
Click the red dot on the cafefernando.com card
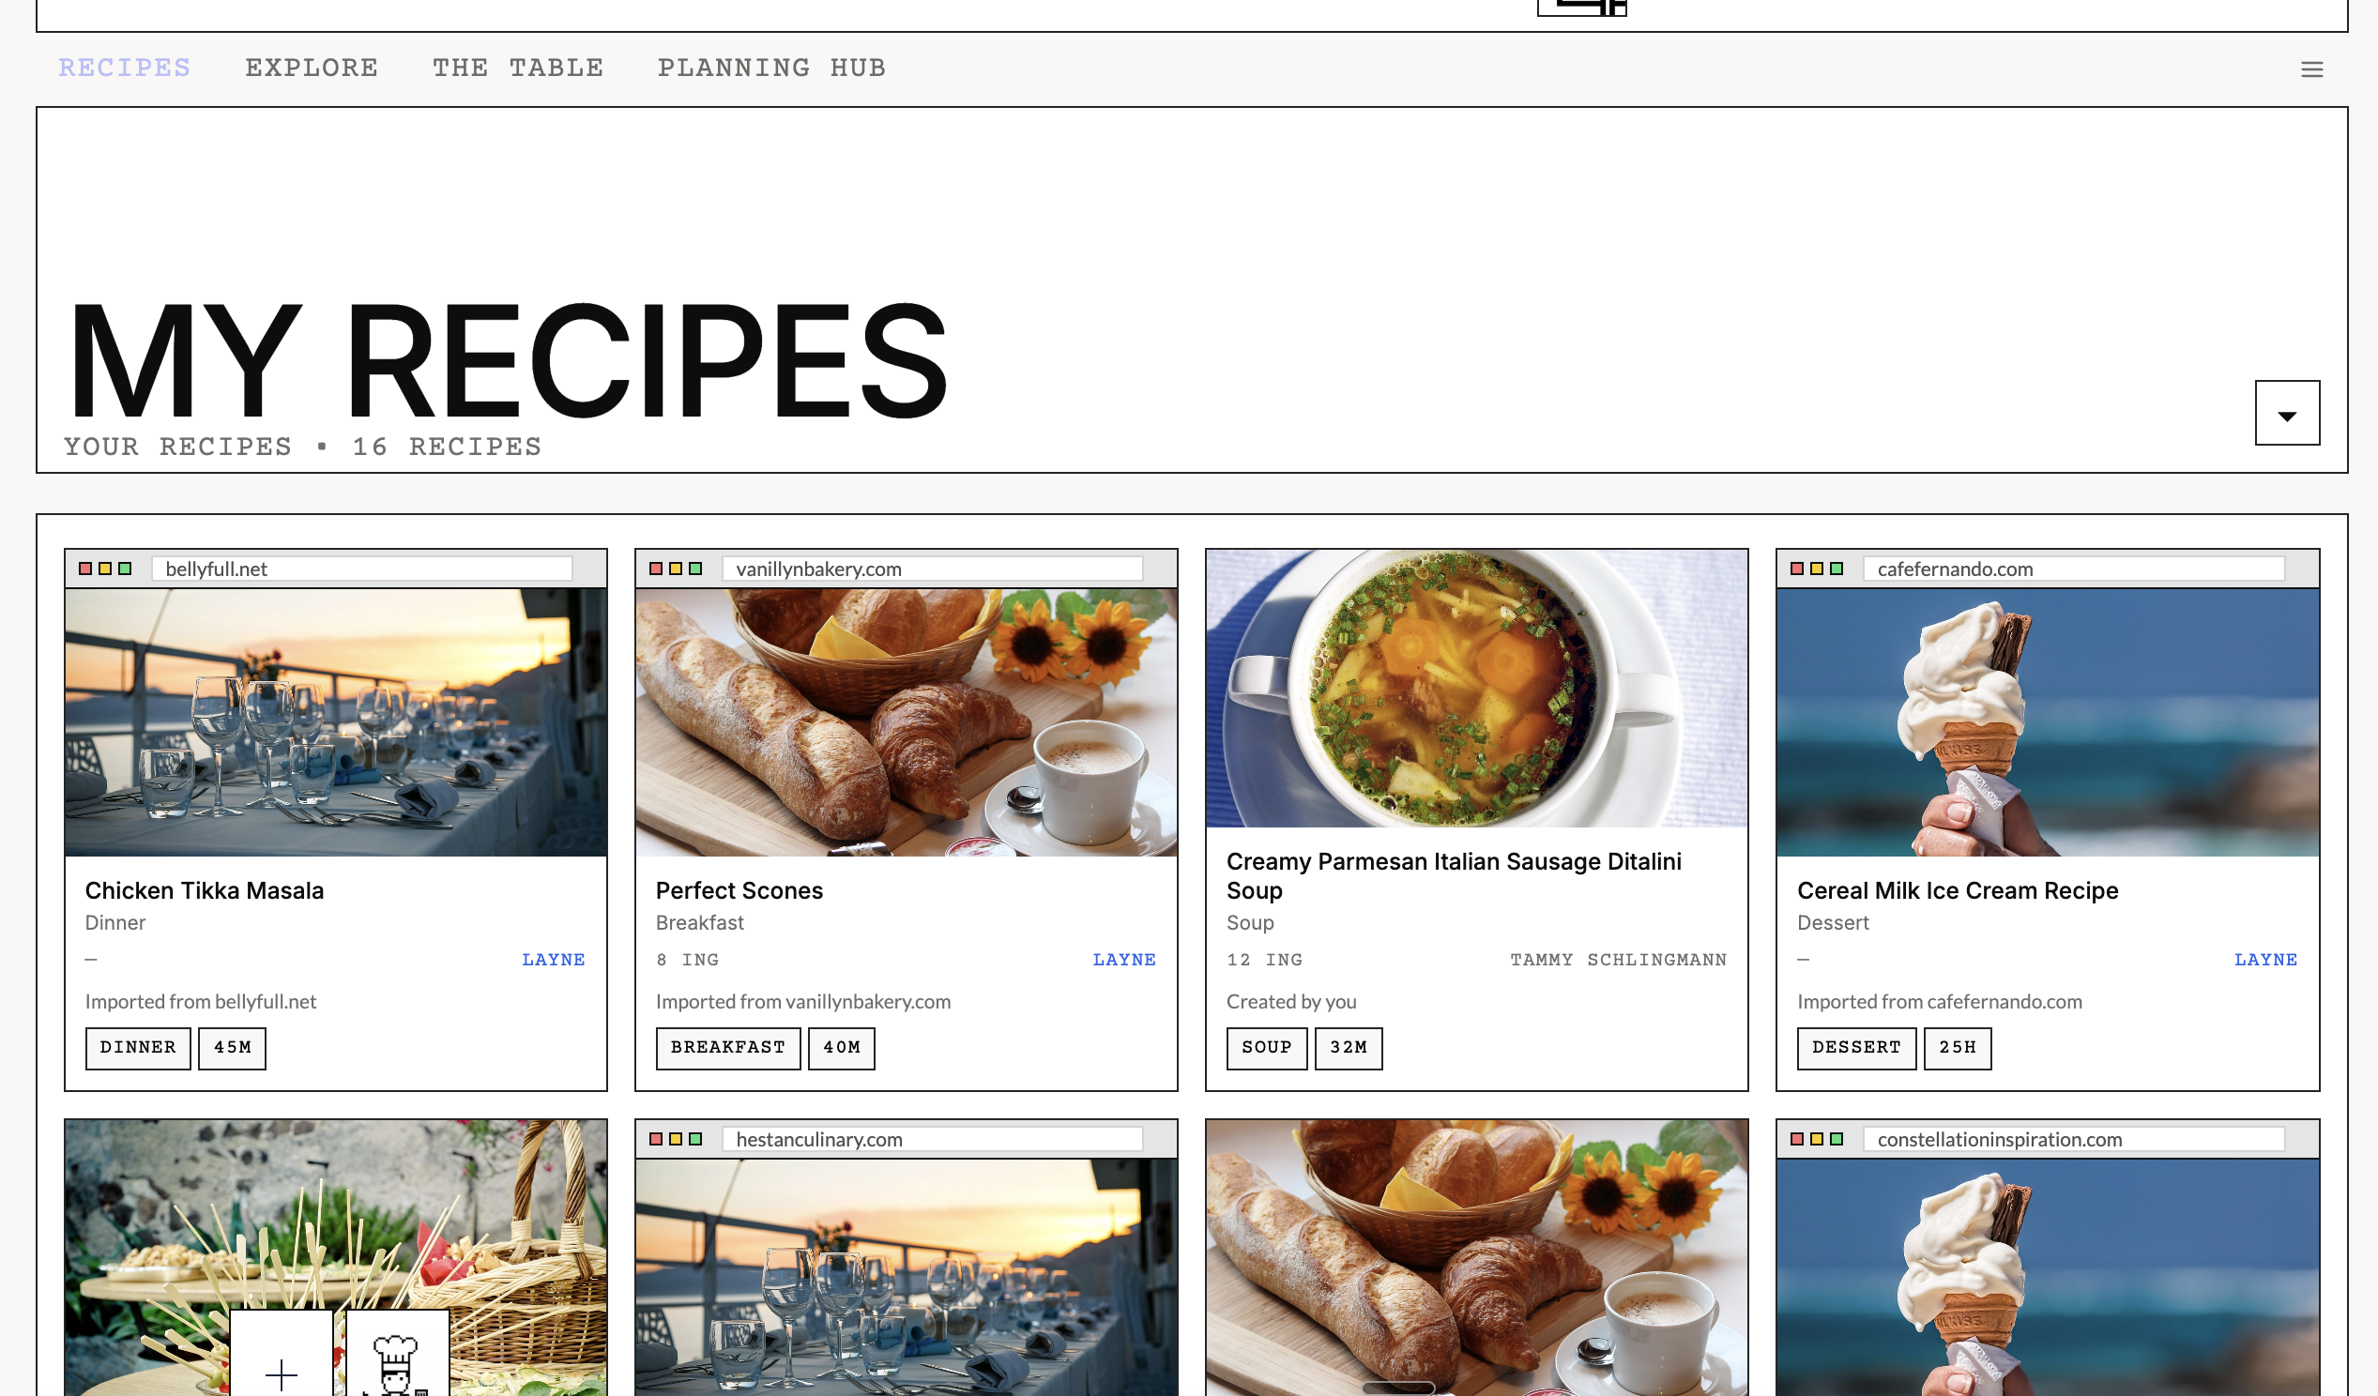tap(1797, 569)
